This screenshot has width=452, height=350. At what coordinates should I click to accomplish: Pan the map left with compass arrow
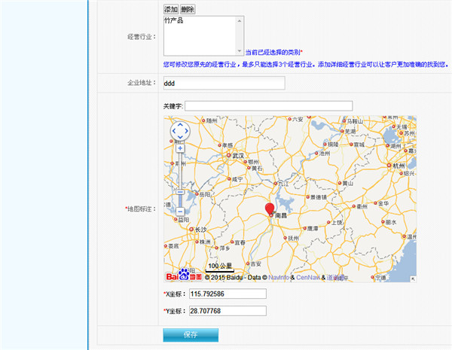173,132
